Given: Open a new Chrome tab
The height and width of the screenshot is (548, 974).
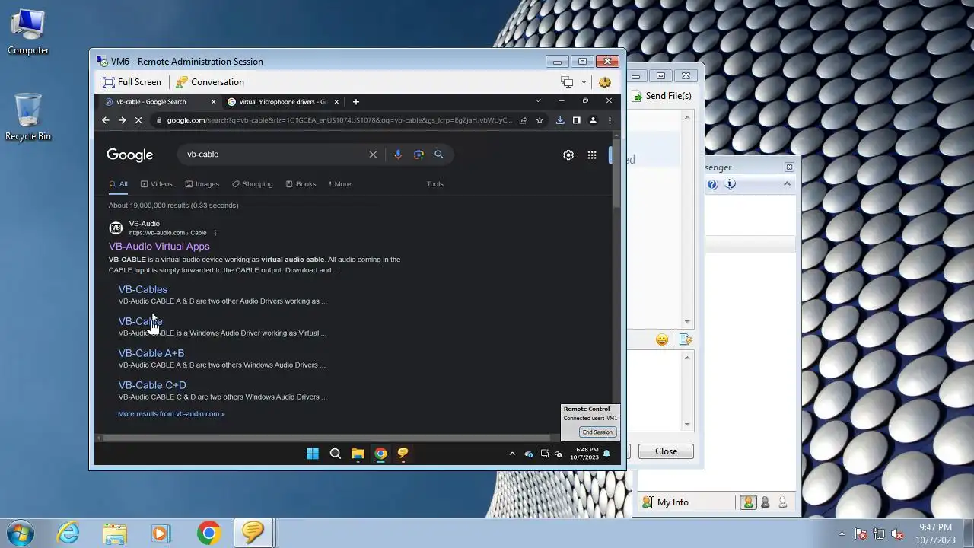Looking at the screenshot, I should [x=355, y=102].
